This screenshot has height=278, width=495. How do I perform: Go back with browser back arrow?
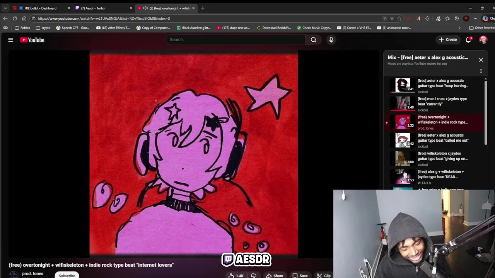pyautogui.click(x=5, y=18)
